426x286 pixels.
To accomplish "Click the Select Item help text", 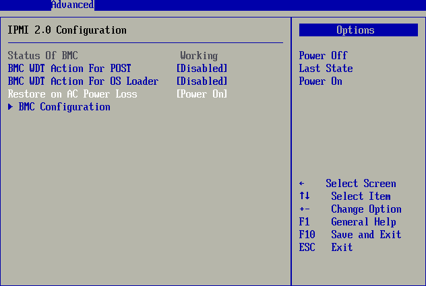I will [x=361, y=196].
